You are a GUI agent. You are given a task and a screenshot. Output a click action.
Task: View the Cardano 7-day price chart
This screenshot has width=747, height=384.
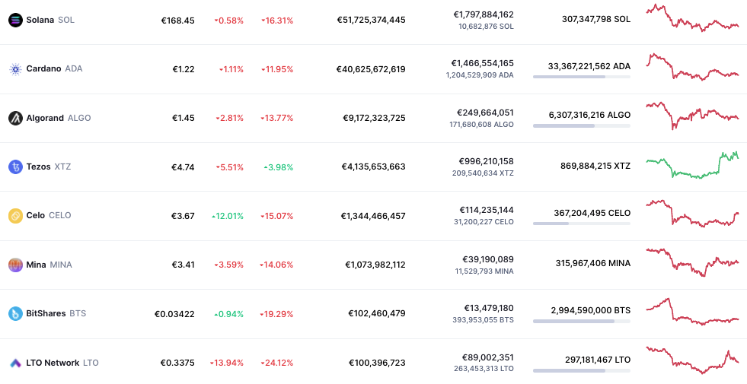(692, 67)
